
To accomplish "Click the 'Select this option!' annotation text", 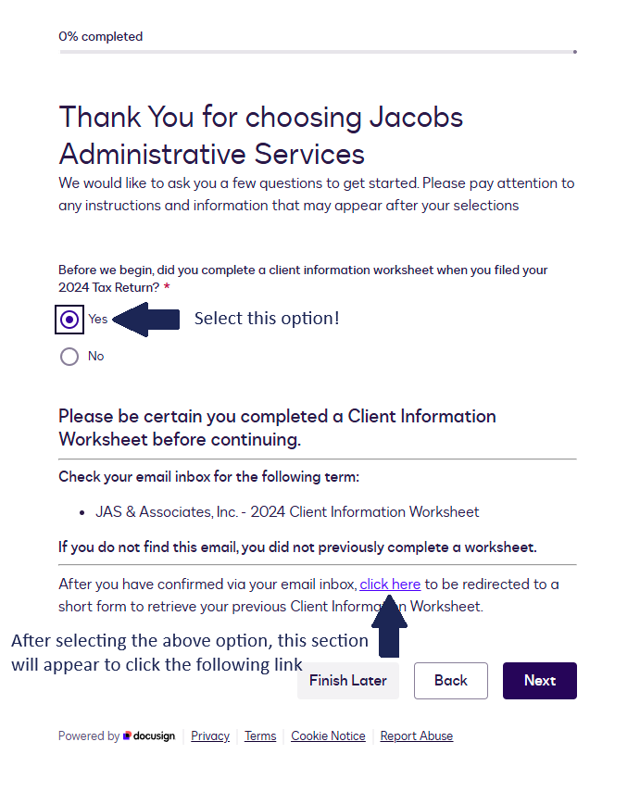I will coord(267,319).
